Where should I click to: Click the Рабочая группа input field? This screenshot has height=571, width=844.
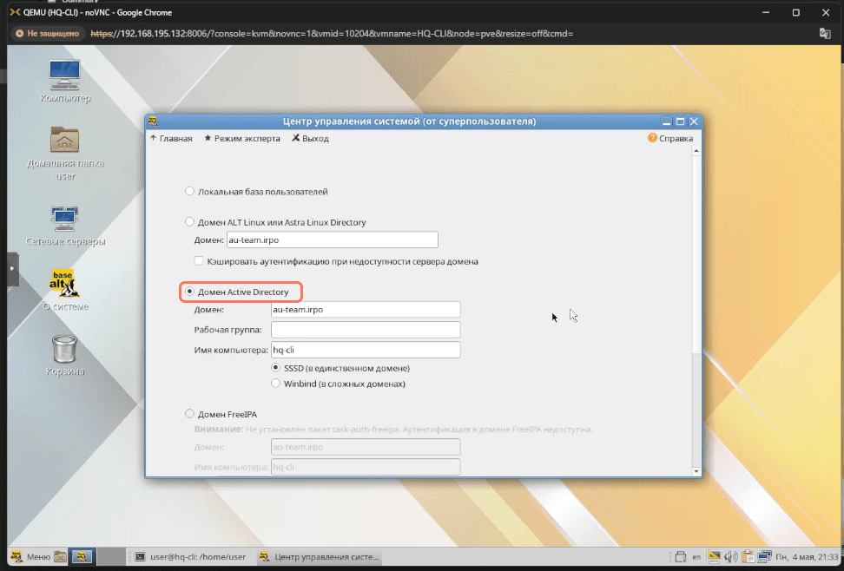click(x=366, y=330)
